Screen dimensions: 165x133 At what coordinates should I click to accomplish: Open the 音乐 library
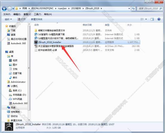(15, 77)
